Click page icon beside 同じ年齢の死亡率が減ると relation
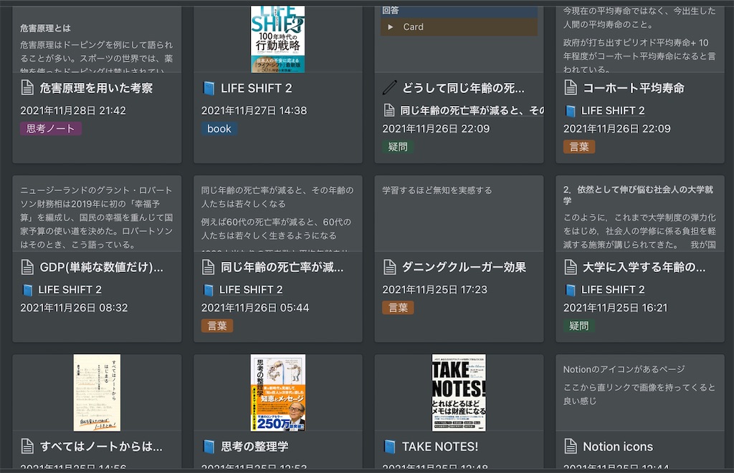This screenshot has width=734, height=473. point(389,111)
